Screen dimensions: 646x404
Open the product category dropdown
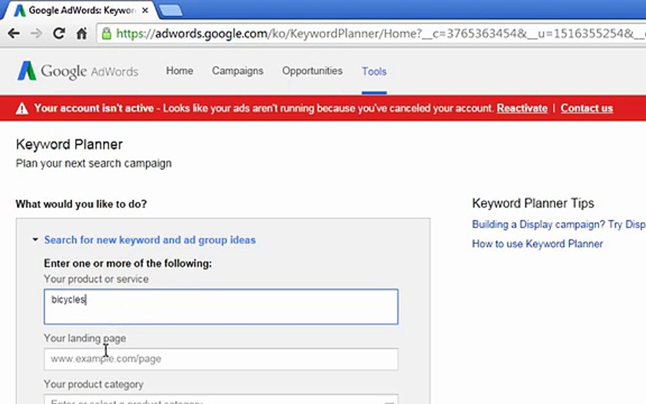(221, 399)
